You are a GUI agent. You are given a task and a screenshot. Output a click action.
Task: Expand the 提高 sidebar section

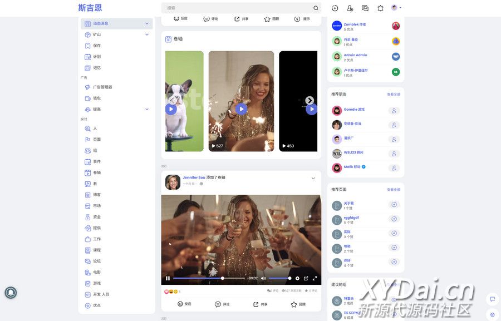(x=147, y=109)
